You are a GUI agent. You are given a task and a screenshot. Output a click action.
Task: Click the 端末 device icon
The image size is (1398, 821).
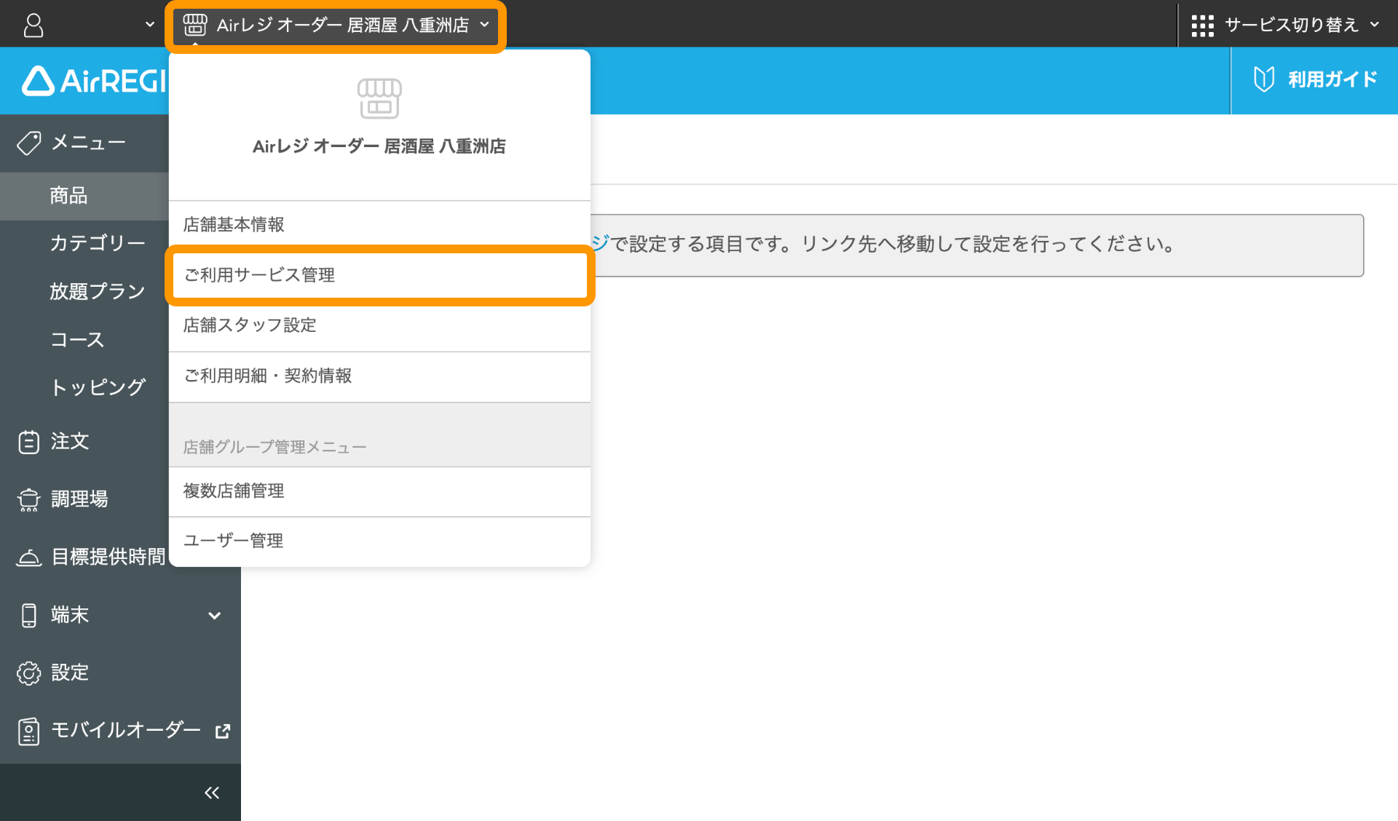pos(29,615)
